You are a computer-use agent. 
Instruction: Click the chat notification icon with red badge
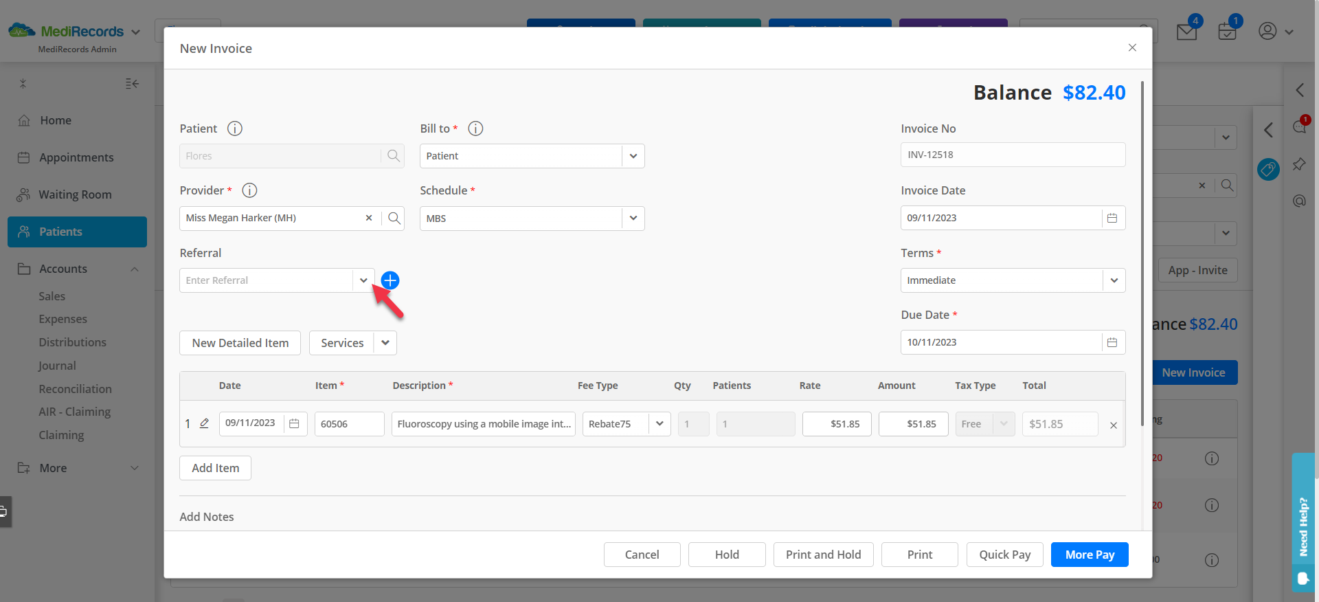(1299, 126)
